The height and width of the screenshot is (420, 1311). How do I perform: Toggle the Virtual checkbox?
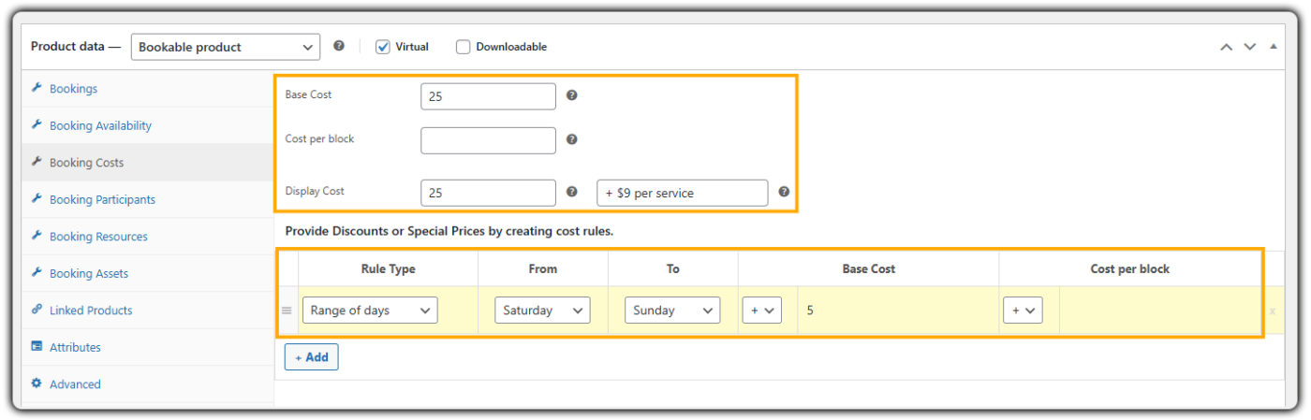(x=383, y=47)
